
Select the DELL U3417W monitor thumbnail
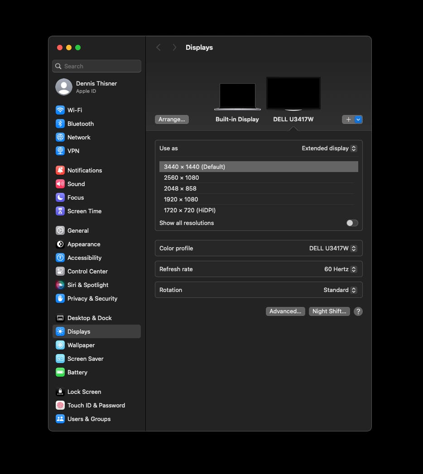293,94
